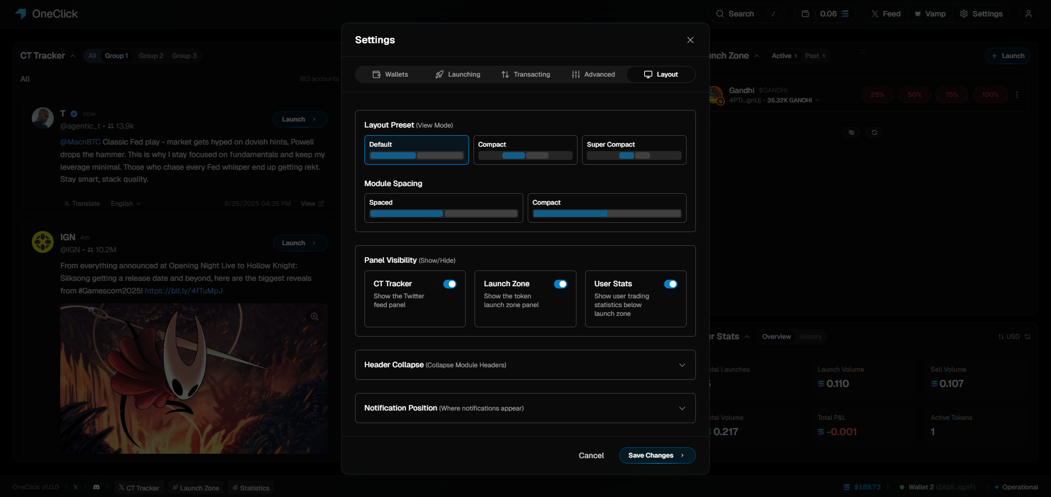The image size is (1051, 497).
Task: Open the Overview stats tab
Action: (x=776, y=337)
